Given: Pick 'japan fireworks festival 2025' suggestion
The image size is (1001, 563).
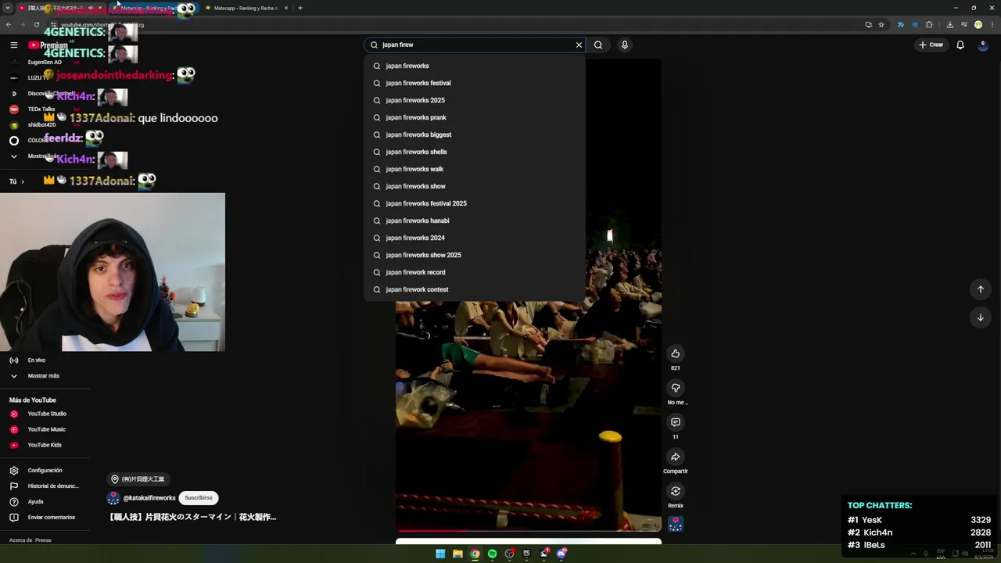Looking at the screenshot, I should [475, 203].
